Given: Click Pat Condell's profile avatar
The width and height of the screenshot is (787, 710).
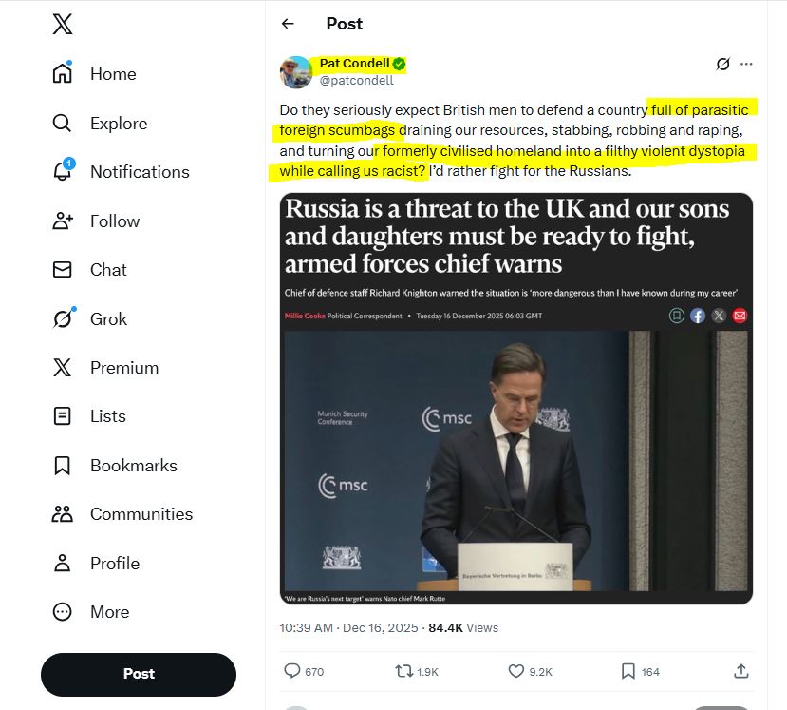Looking at the screenshot, I should (x=296, y=72).
